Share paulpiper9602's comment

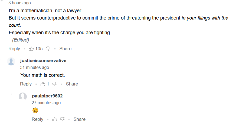coord(80,119)
